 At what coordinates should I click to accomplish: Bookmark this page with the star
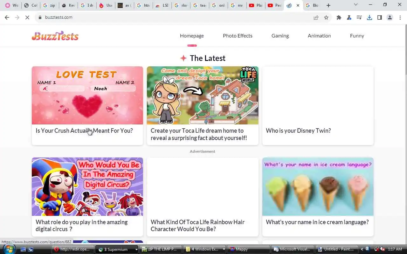click(326, 17)
